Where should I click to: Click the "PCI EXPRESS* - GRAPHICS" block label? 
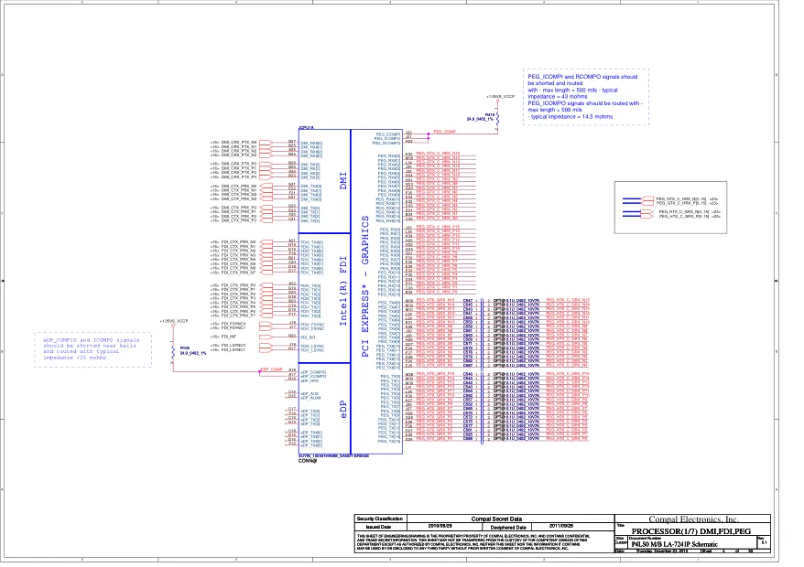[365, 286]
